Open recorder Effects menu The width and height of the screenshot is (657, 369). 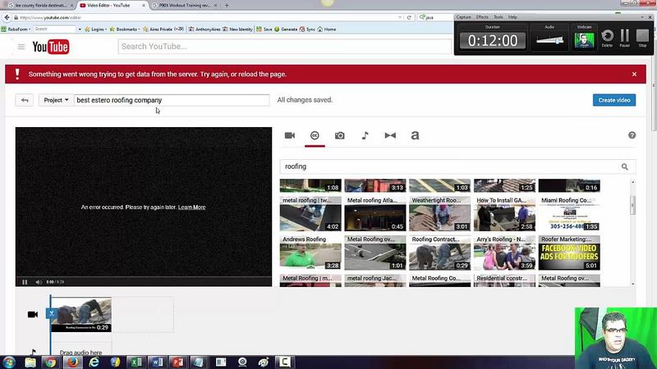pos(482,17)
